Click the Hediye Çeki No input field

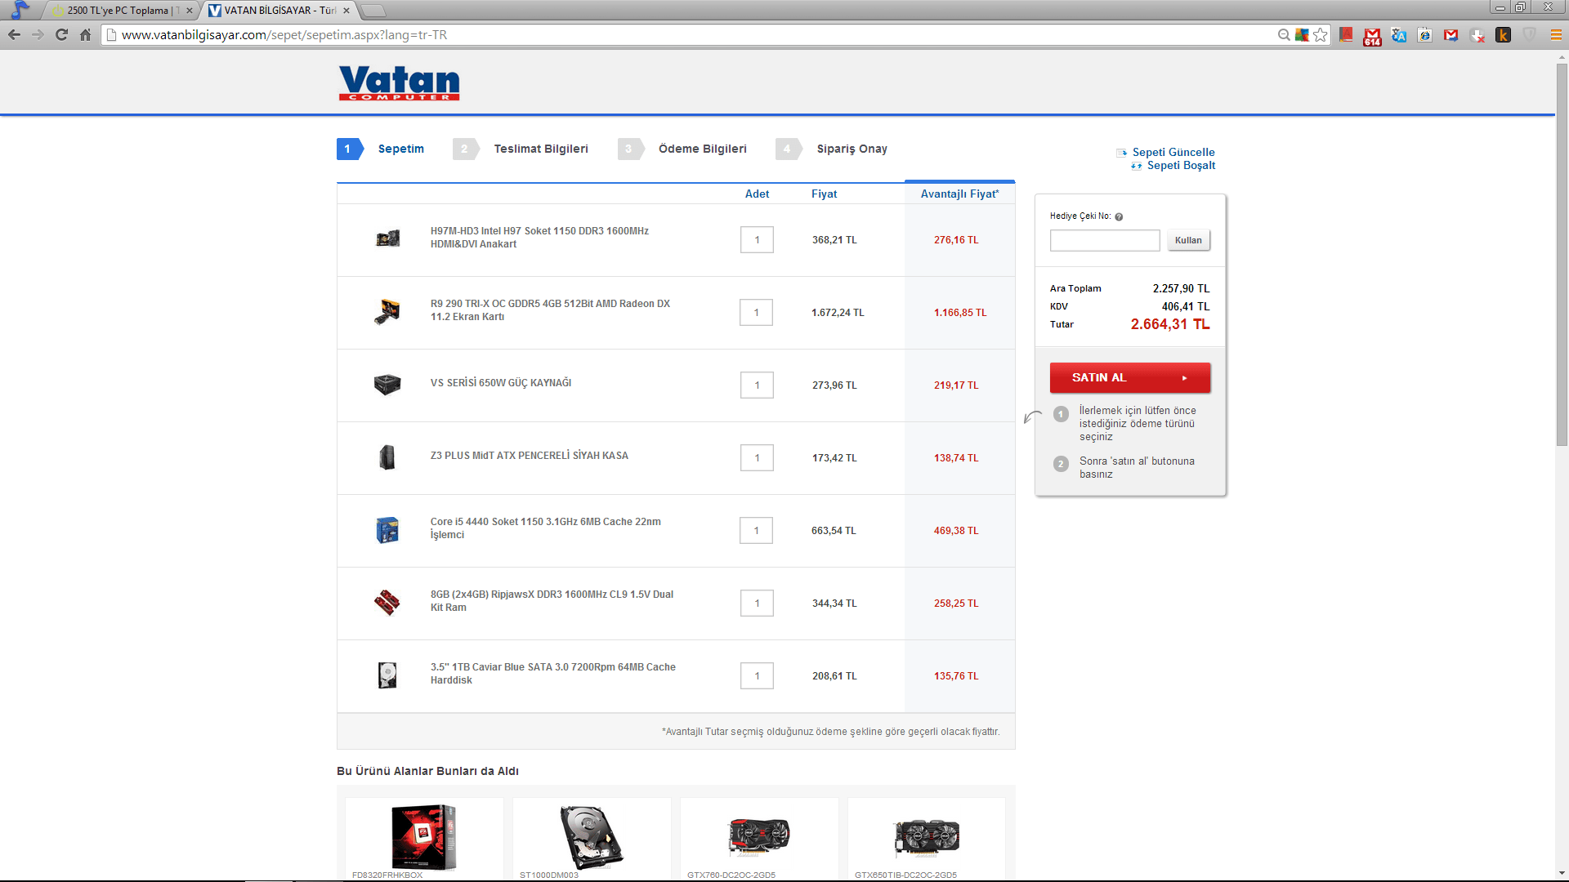click(x=1105, y=240)
